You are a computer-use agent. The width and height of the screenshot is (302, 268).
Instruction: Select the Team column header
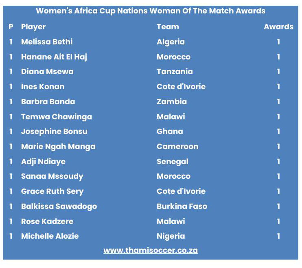click(x=168, y=26)
